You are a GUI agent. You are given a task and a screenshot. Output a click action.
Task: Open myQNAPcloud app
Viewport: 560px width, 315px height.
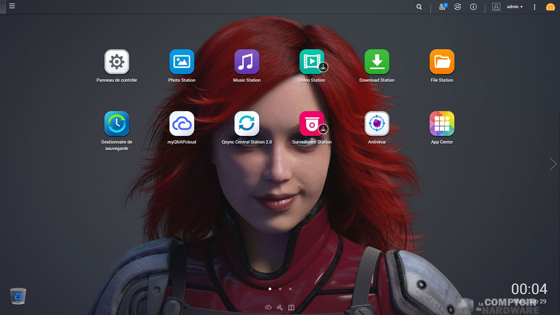coord(182,124)
